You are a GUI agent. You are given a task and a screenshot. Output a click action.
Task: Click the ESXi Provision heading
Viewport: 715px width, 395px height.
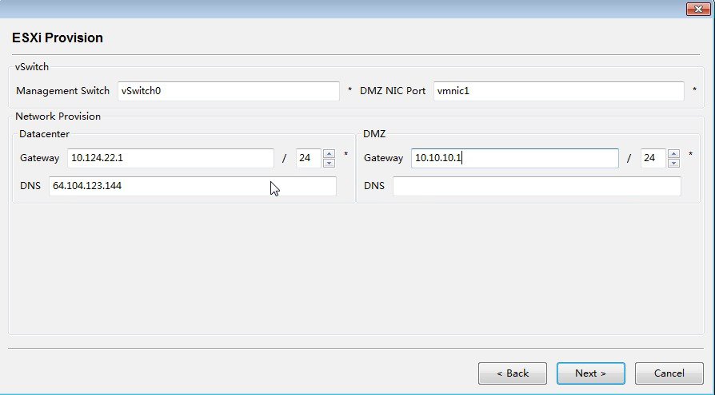click(58, 38)
